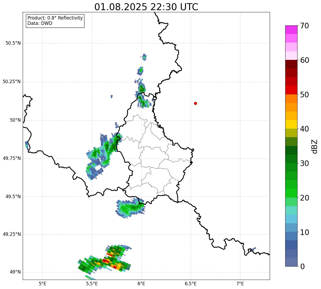321x289 pixels.
Task: Click the colorbar tick label 70
Action: coord(304,26)
